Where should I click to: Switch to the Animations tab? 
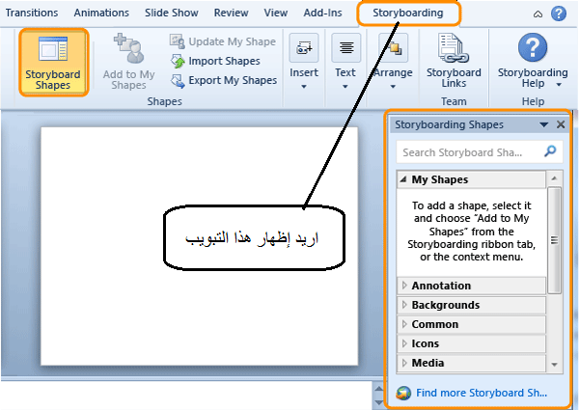coord(101,13)
